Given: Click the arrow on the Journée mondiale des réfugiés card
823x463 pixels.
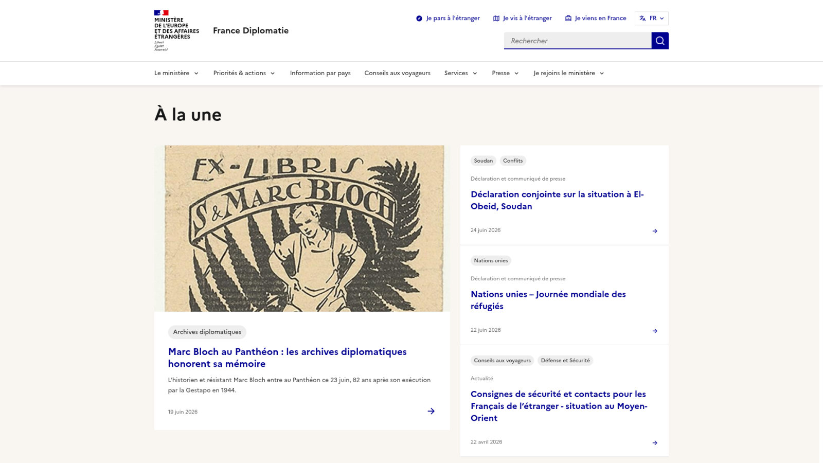Looking at the screenshot, I should [655, 331].
